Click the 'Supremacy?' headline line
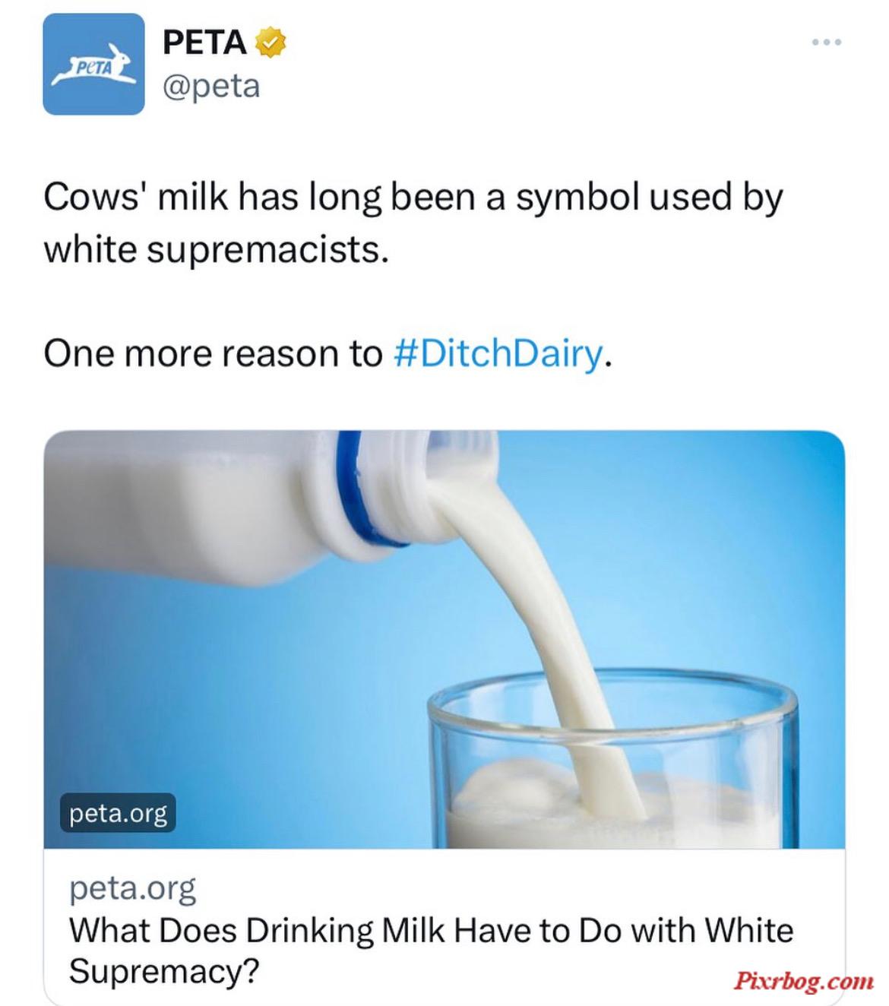 click(164, 970)
